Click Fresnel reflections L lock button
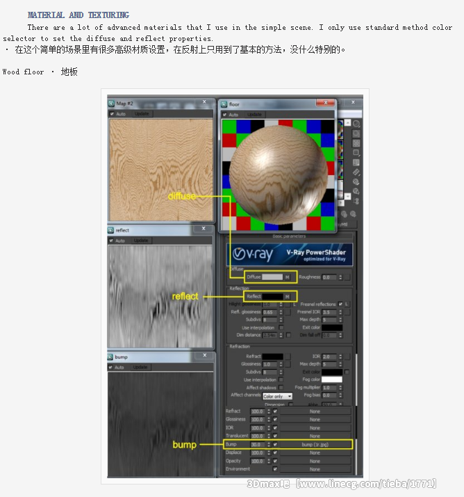The height and width of the screenshot is (497, 464). pos(347,304)
